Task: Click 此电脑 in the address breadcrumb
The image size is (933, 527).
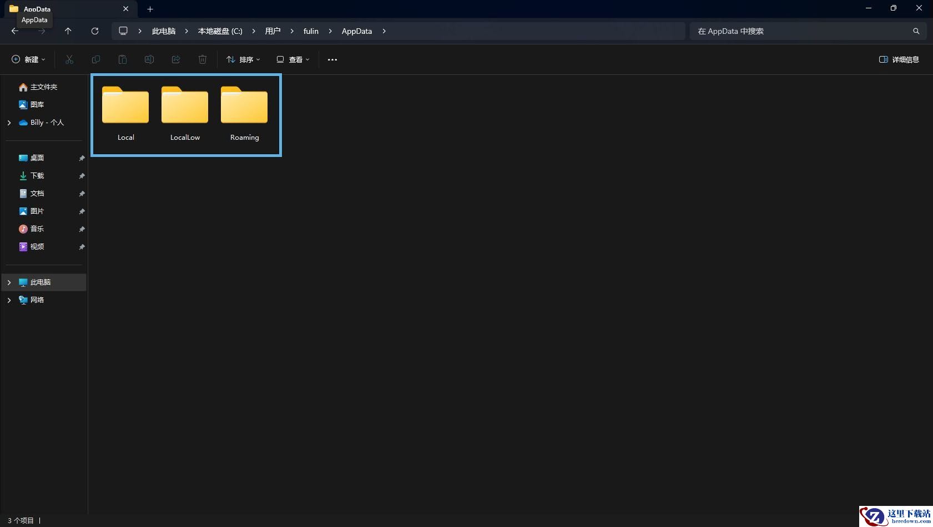Action: [164, 31]
